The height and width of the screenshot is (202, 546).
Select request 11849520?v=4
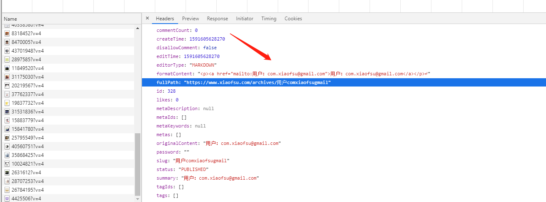tap(67, 68)
